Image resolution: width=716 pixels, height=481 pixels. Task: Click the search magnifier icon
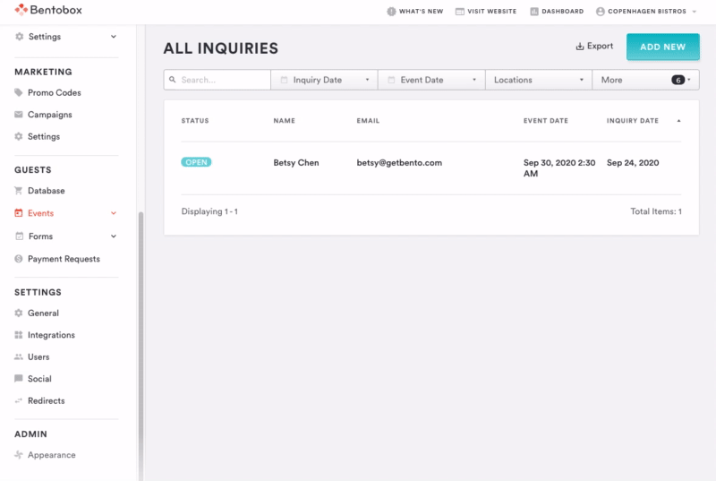(x=172, y=80)
